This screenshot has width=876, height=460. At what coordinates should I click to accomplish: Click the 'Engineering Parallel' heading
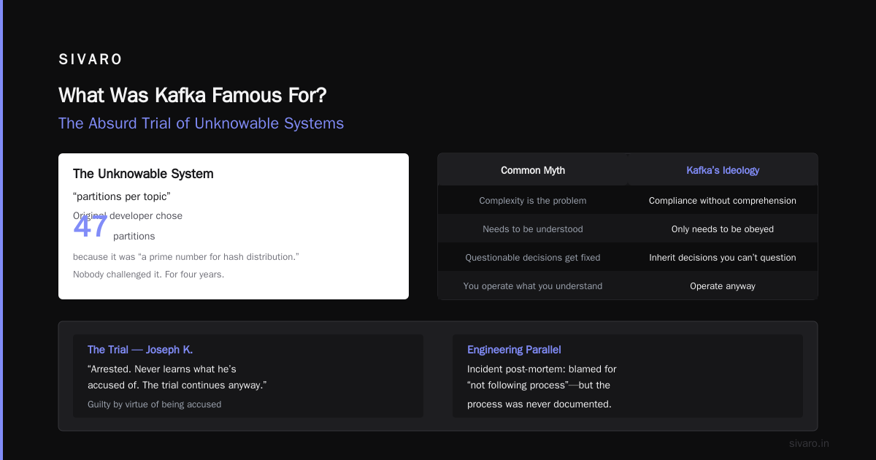point(514,350)
